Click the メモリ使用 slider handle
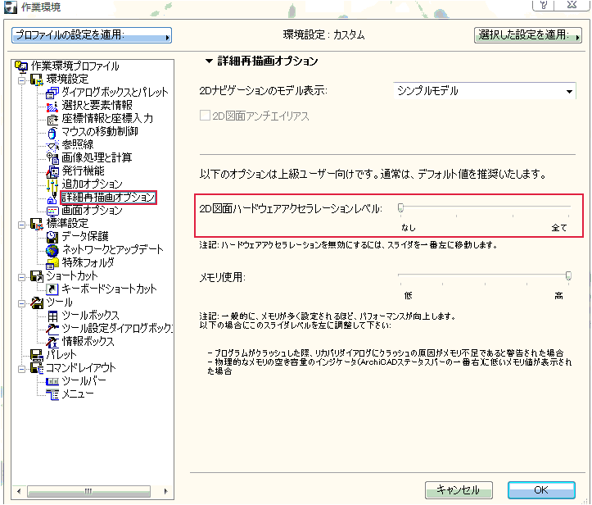The height and width of the screenshot is (505, 592). click(x=568, y=277)
